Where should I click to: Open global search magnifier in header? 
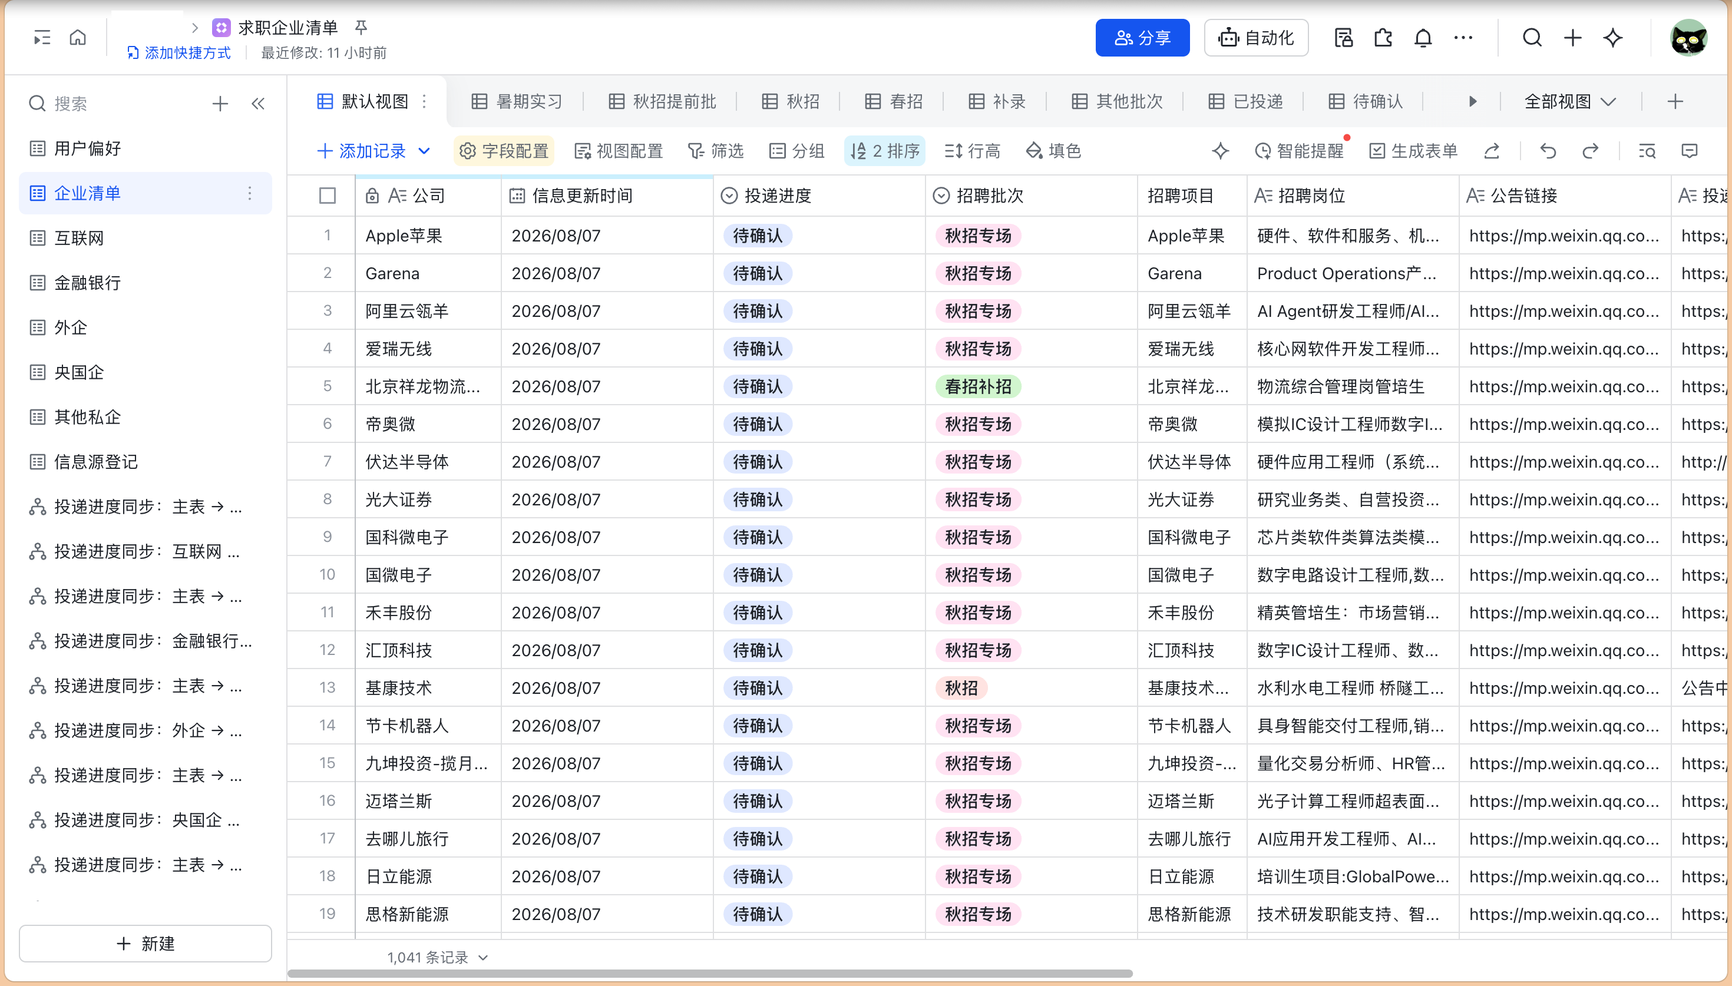[1532, 38]
